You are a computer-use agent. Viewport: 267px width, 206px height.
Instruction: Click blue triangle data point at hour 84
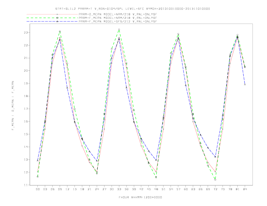click(245, 84)
